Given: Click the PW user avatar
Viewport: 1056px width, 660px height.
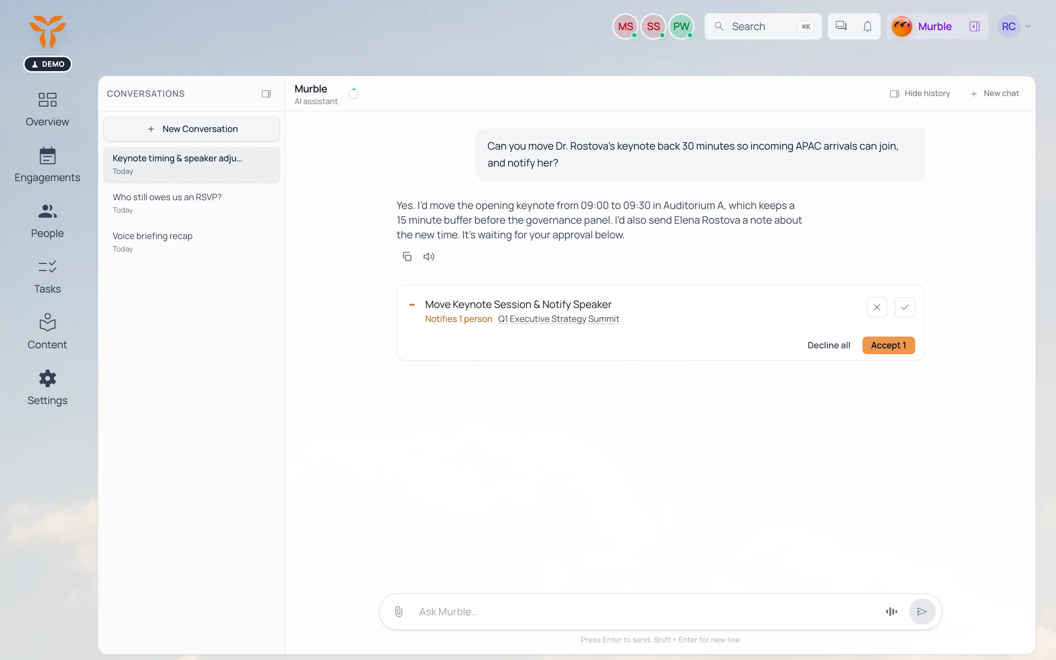Looking at the screenshot, I should (x=681, y=26).
